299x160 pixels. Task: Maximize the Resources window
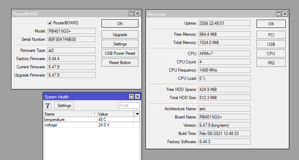[x=279, y=14]
